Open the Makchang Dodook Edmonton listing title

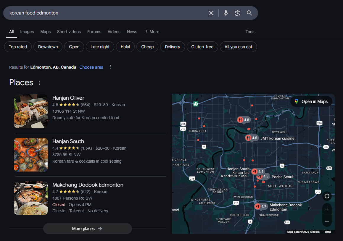[88, 185]
